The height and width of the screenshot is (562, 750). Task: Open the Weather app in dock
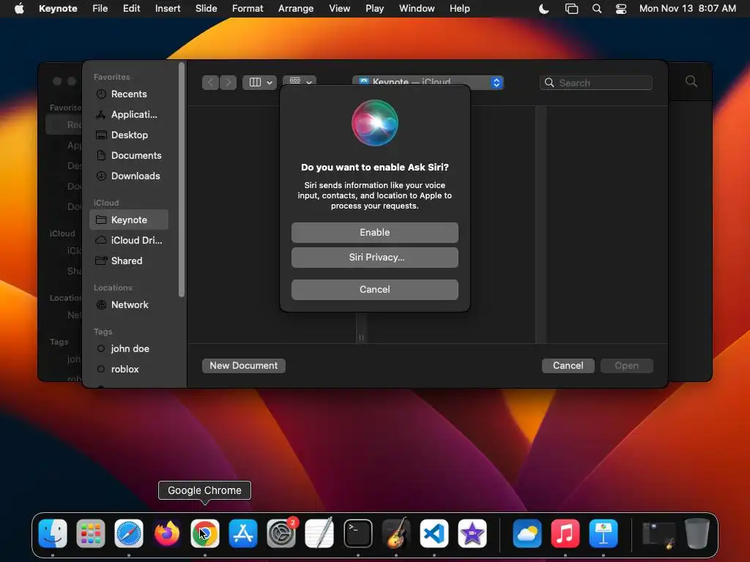527,533
